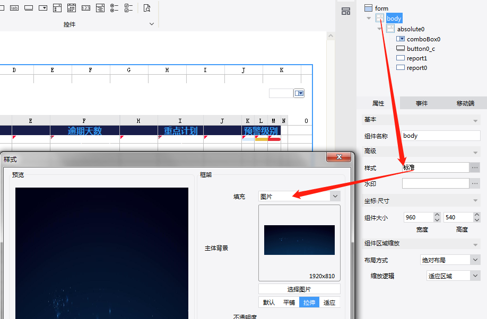Switch to the 属性 tab

click(x=378, y=103)
